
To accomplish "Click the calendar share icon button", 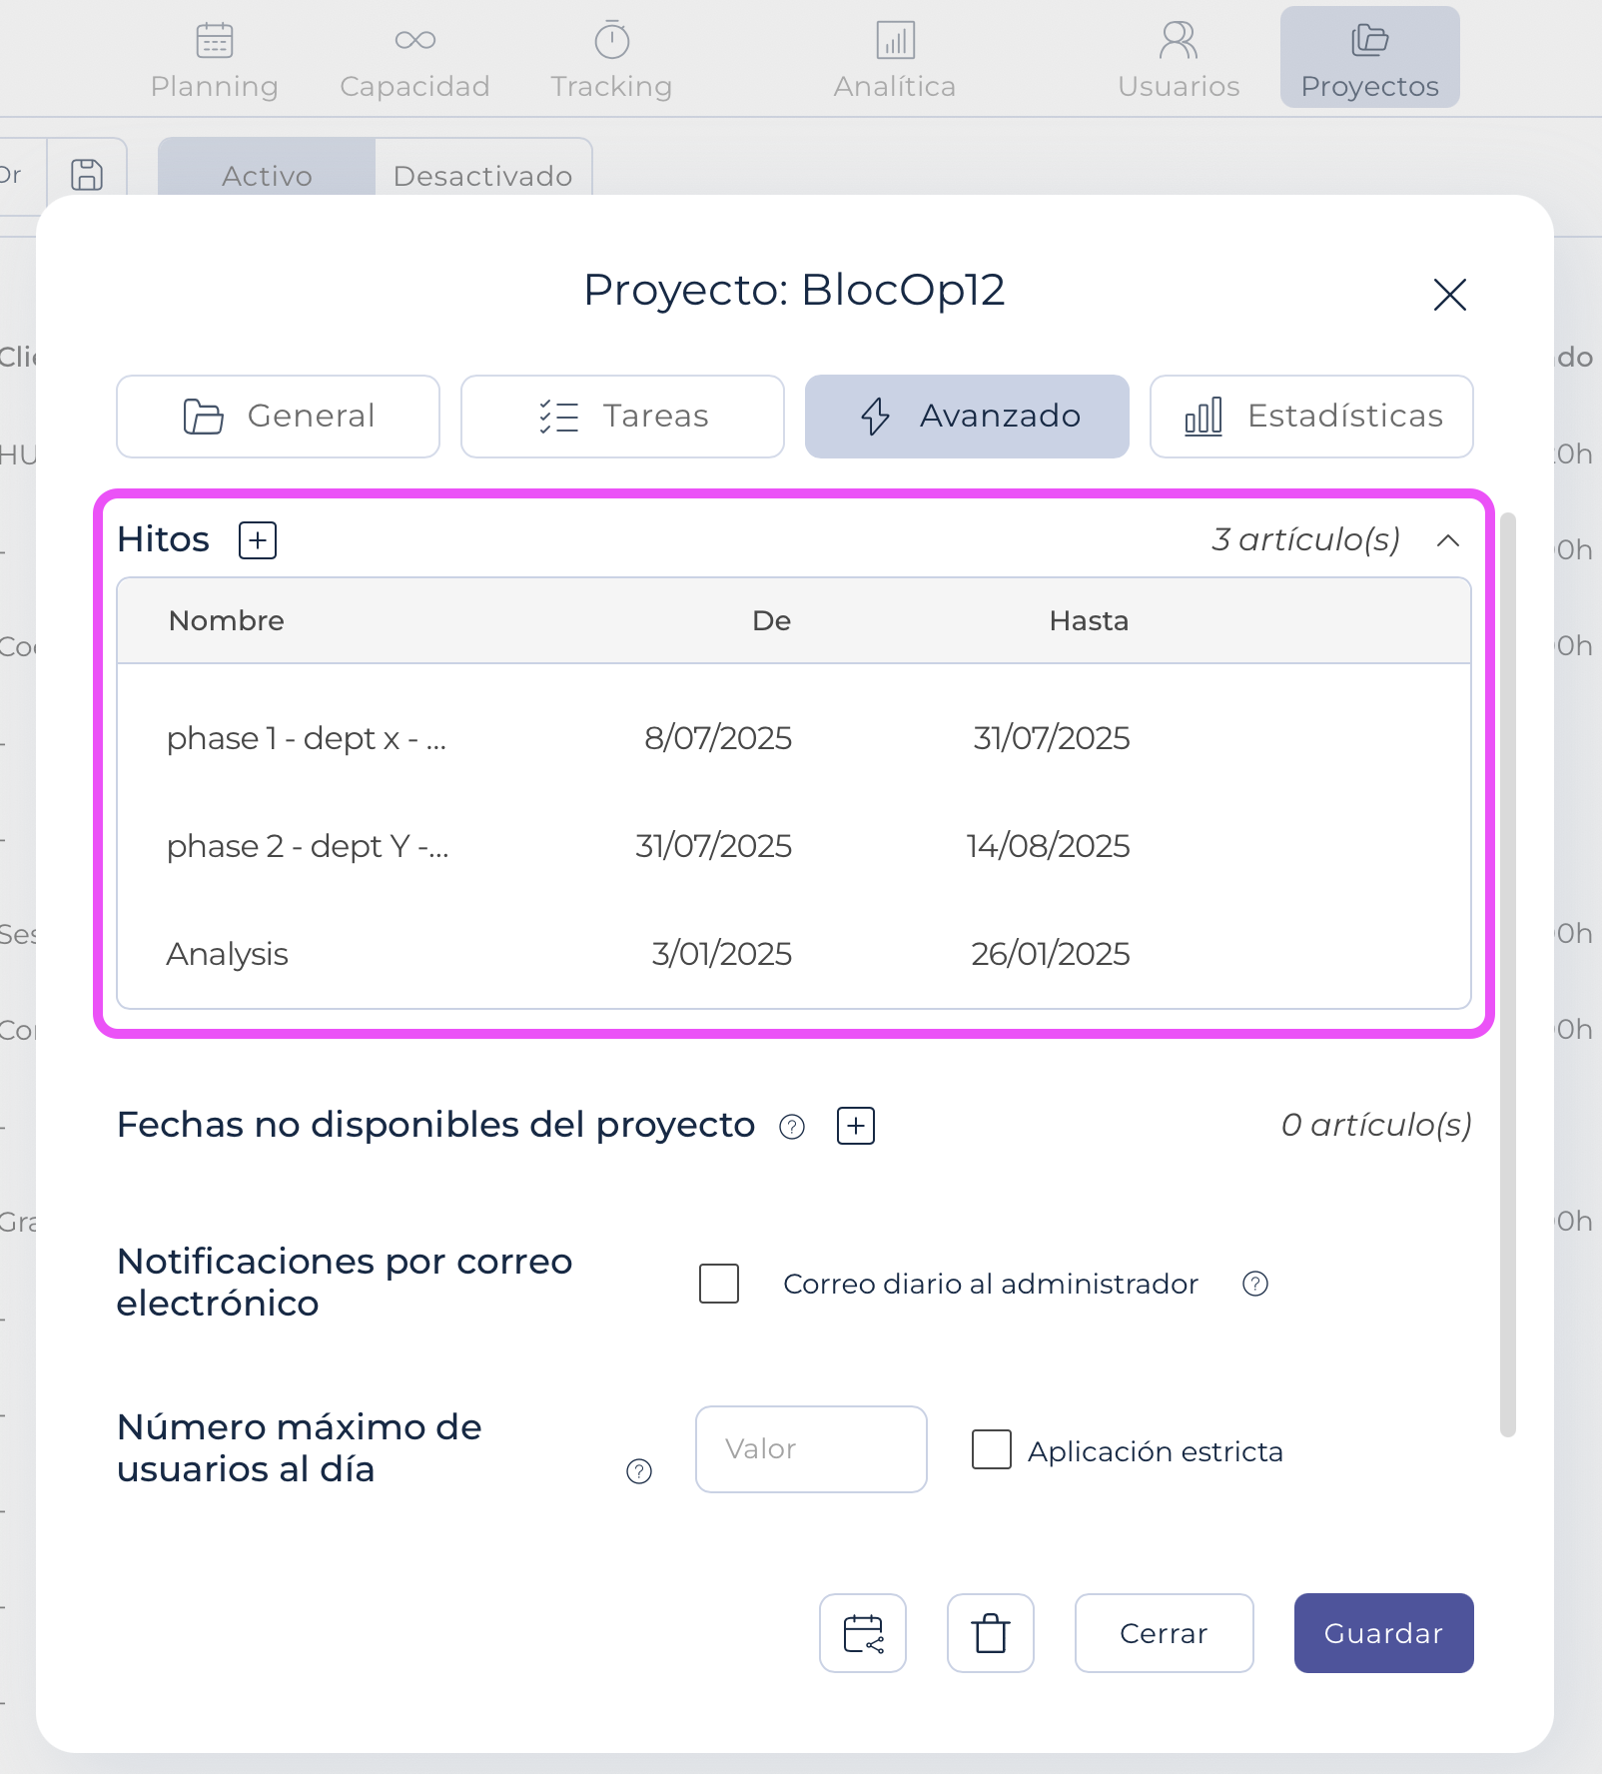I will tap(863, 1633).
